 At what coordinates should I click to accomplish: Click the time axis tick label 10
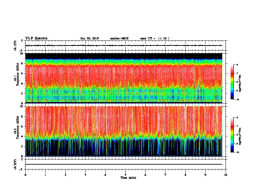(225, 175)
